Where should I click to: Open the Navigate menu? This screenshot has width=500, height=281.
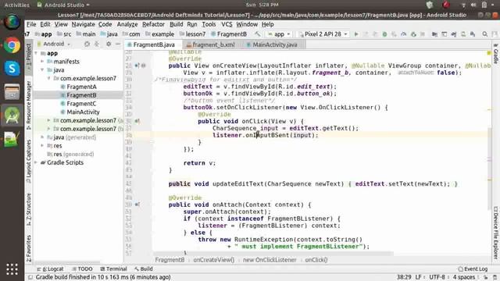click(84, 24)
